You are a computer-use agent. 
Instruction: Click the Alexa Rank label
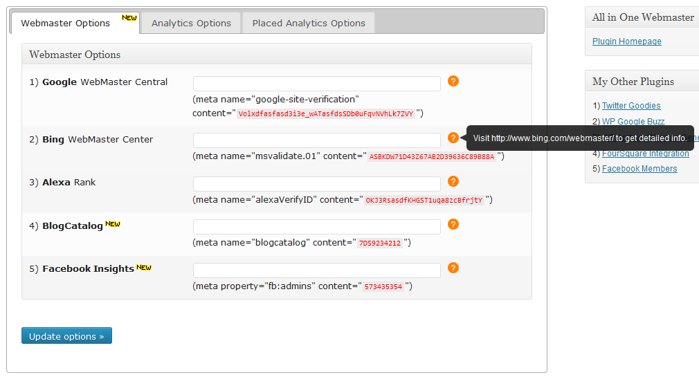[62, 182]
